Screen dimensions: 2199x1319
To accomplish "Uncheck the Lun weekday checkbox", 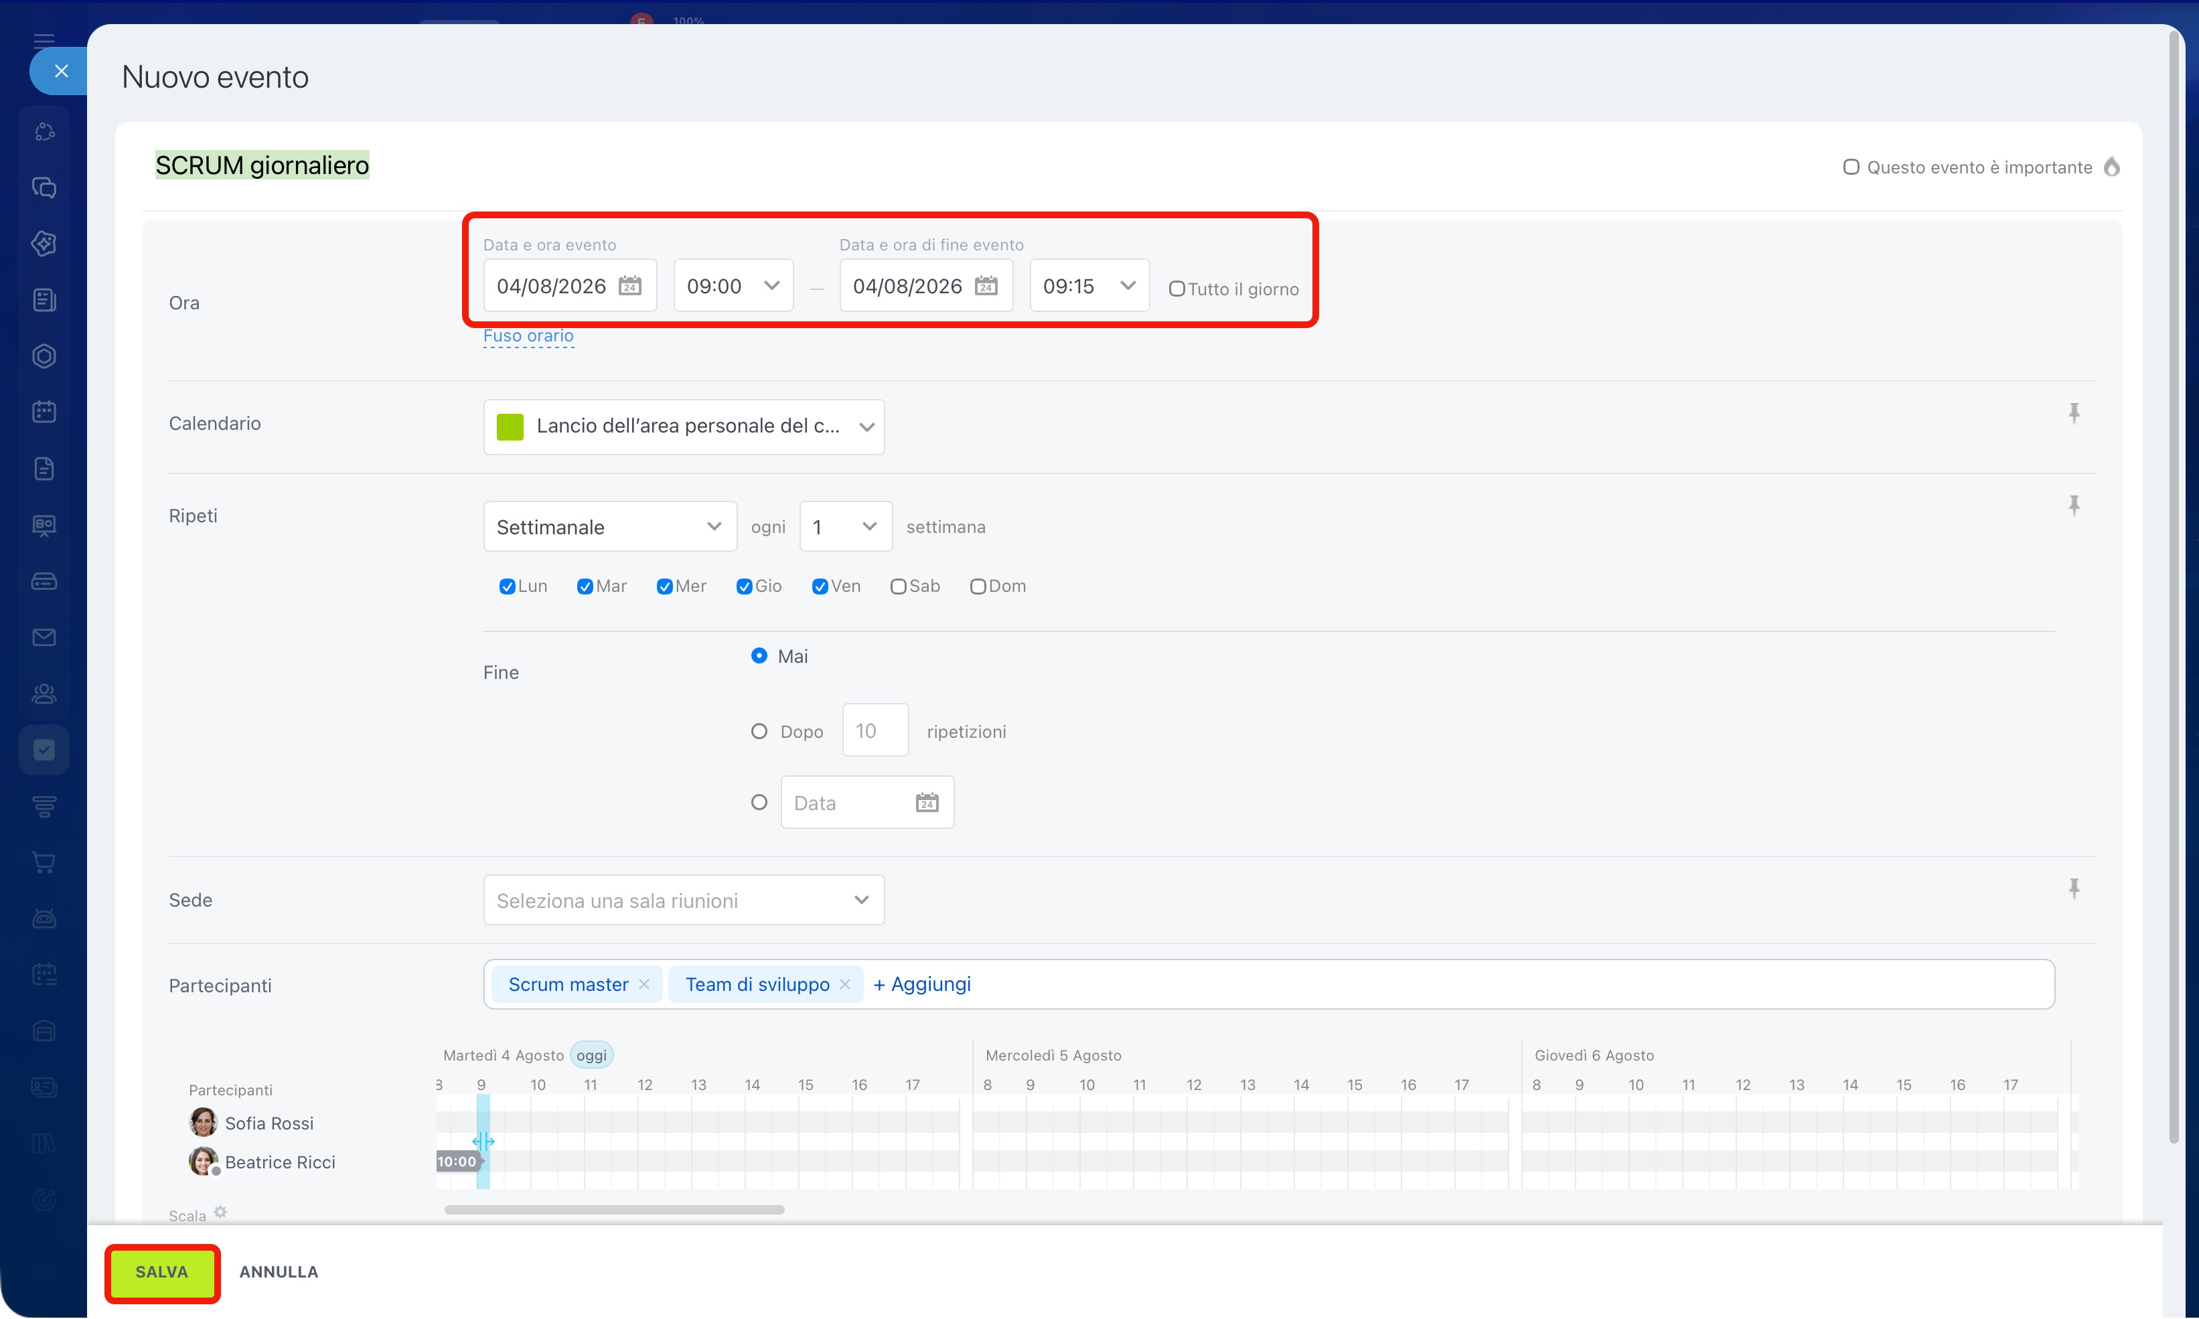I will (x=508, y=587).
